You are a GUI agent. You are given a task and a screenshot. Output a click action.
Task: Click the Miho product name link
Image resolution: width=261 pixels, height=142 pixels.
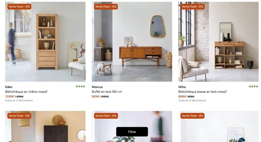click(x=182, y=87)
